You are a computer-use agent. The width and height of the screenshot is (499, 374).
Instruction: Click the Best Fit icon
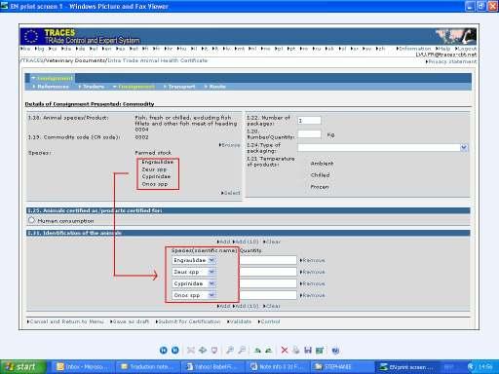pyautogui.click(x=191, y=351)
